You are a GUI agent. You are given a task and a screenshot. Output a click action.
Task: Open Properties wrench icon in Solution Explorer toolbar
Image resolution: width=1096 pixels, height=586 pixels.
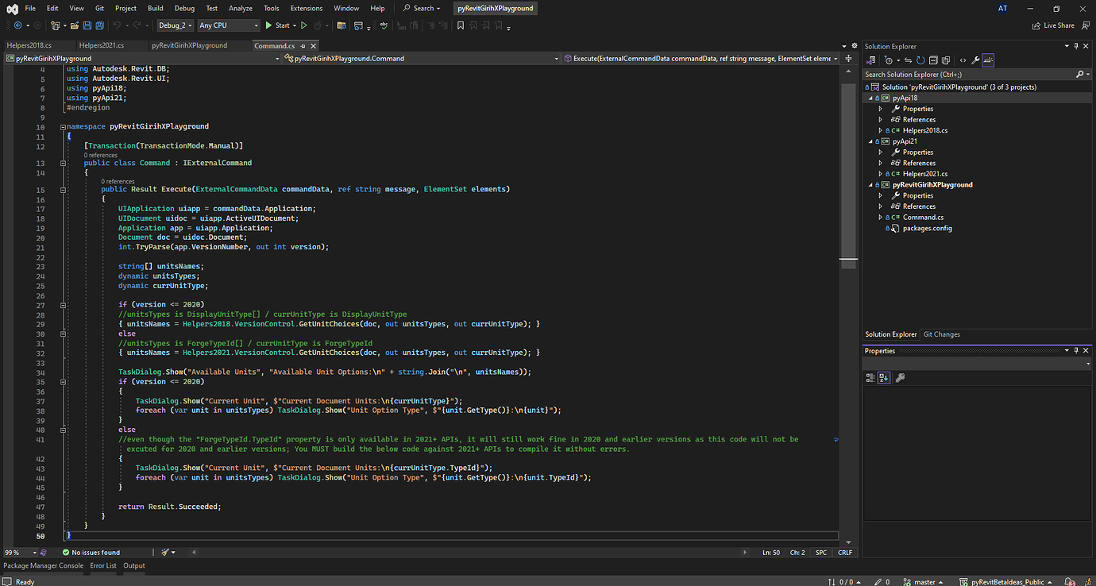click(x=975, y=60)
